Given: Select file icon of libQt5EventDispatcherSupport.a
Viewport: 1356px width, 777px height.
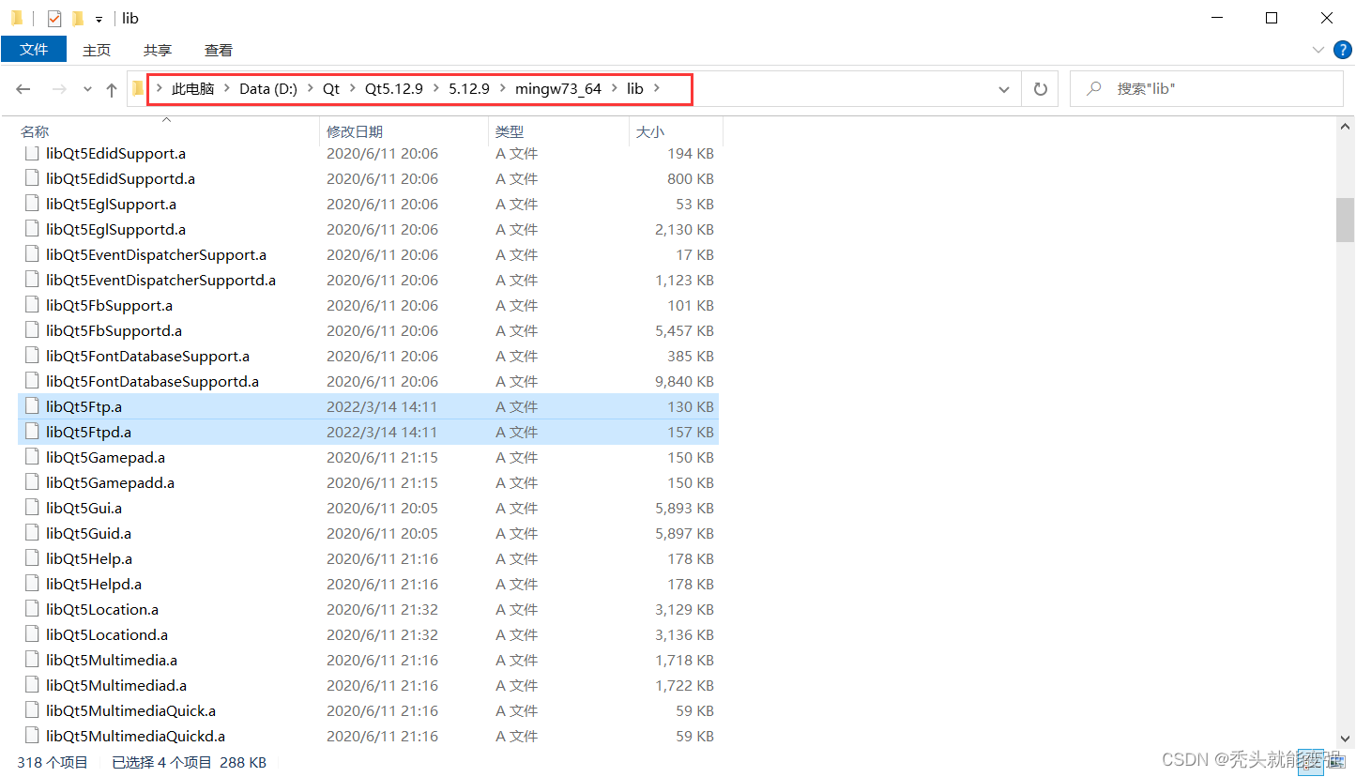Looking at the screenshot, I should 33,254.
